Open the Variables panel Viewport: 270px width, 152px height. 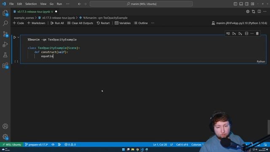click(x=123, y=23)
